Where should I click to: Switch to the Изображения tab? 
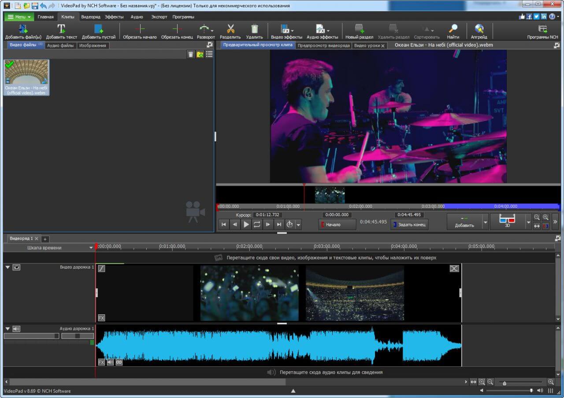(x=93, y=45)
